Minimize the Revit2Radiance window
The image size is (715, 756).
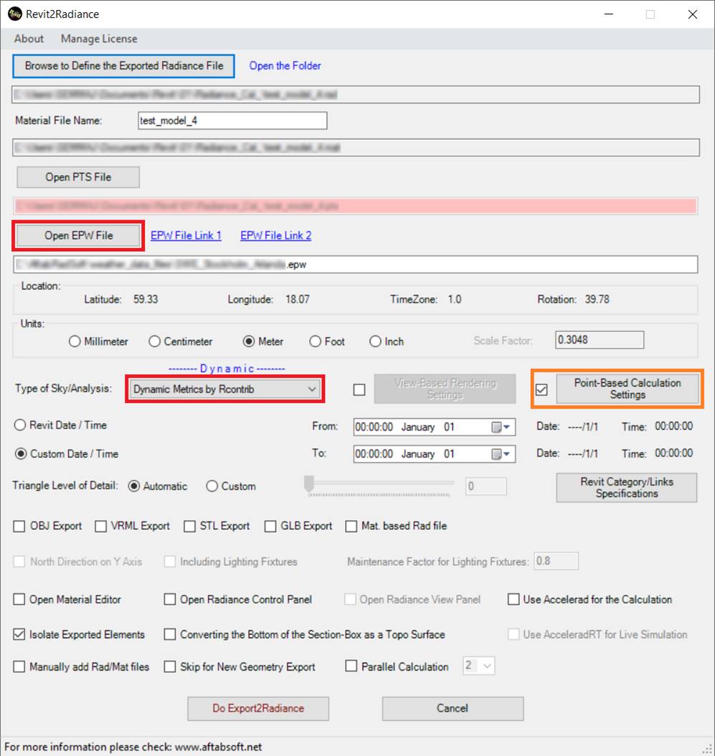point(608,14)
